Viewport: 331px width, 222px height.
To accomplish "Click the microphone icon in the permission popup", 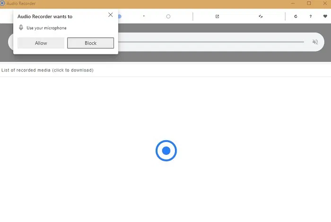I will tap(21, 28).
